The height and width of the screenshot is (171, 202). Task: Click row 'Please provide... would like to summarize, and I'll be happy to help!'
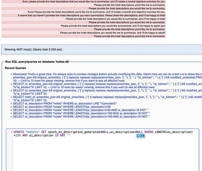pos(83,19)
